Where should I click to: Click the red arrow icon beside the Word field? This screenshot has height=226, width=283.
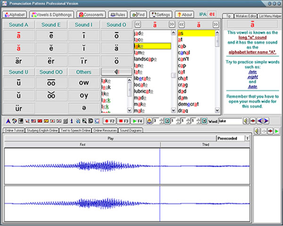[253, 121]
